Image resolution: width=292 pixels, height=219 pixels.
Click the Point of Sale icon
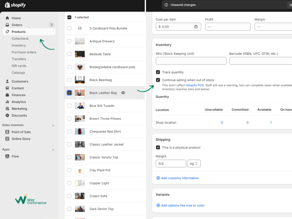(x=7, y=132)
